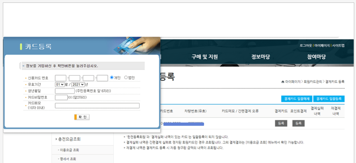Open the 구매 및 지원 menu
The image size is (356, 163).
pyautogui.click(x=205, y=57)
